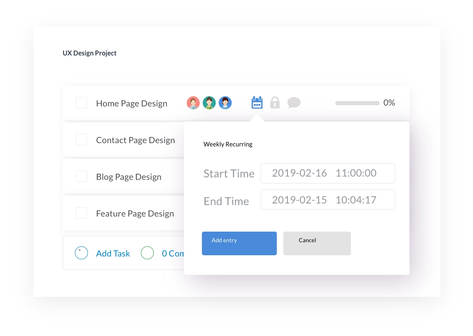Cancel the weekly recurring dialog
473x336 pixels.
[x=317, y=243]
